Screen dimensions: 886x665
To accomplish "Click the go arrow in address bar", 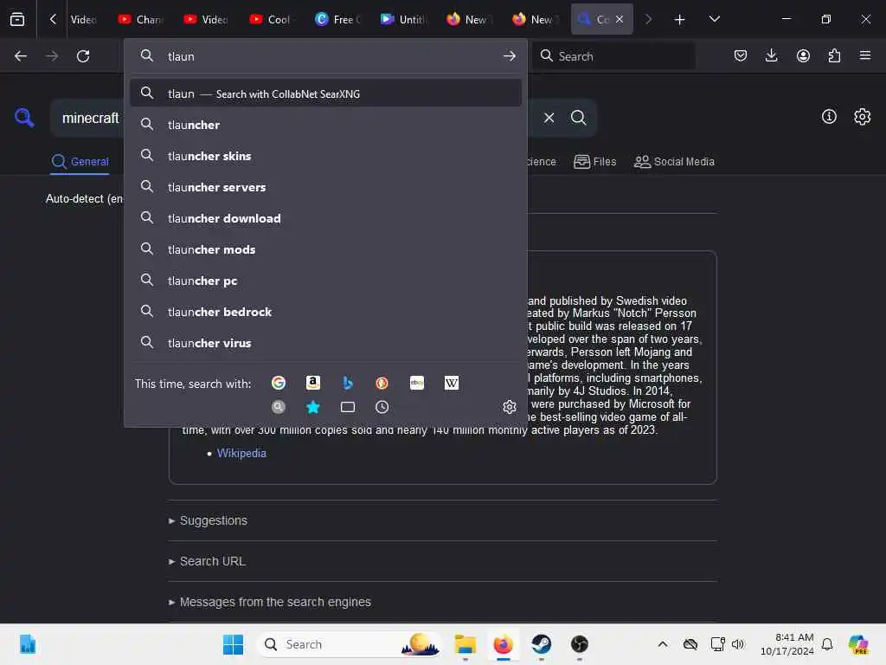I will [x=509, y=56].
